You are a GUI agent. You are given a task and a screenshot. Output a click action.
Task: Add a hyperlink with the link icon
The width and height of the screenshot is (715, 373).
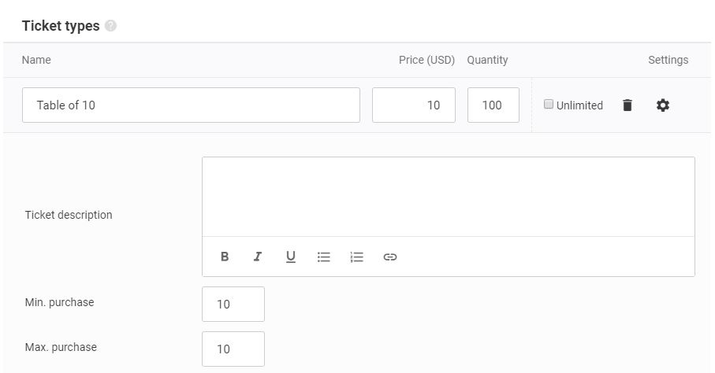click(390, 257)
